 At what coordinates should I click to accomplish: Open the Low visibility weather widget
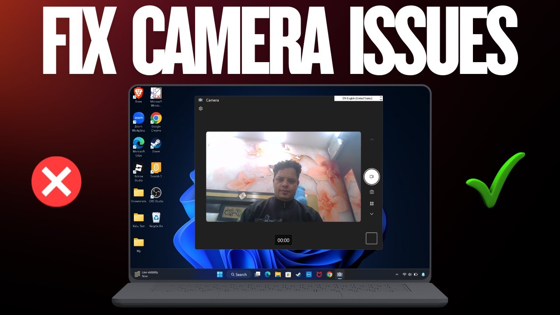[146, 274]
